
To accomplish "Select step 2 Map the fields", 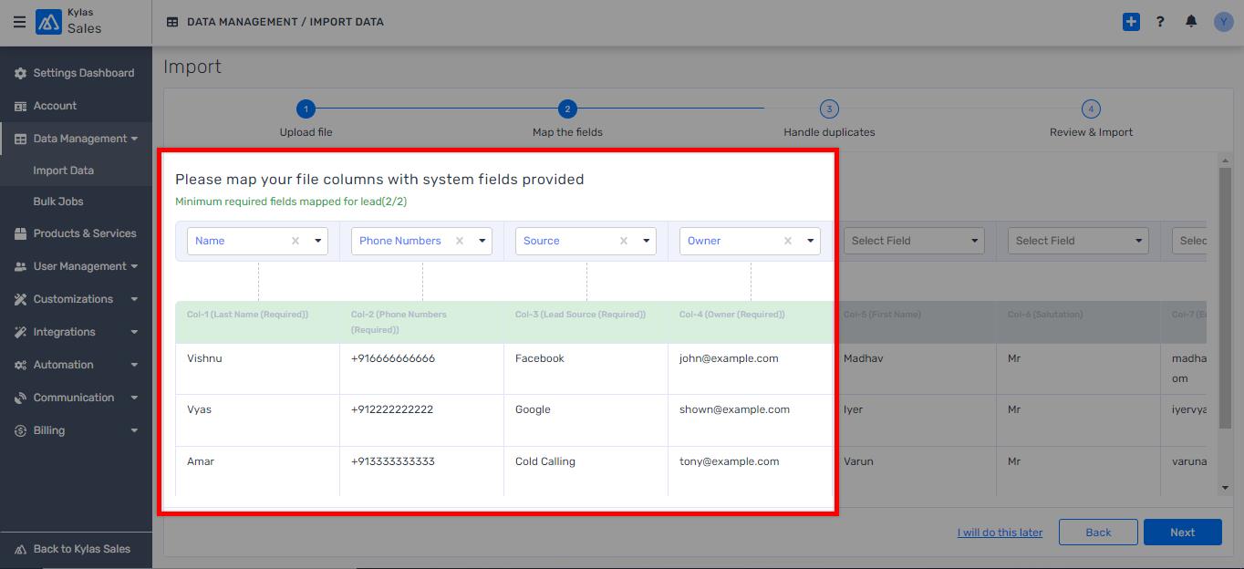I will pos(567,109).
